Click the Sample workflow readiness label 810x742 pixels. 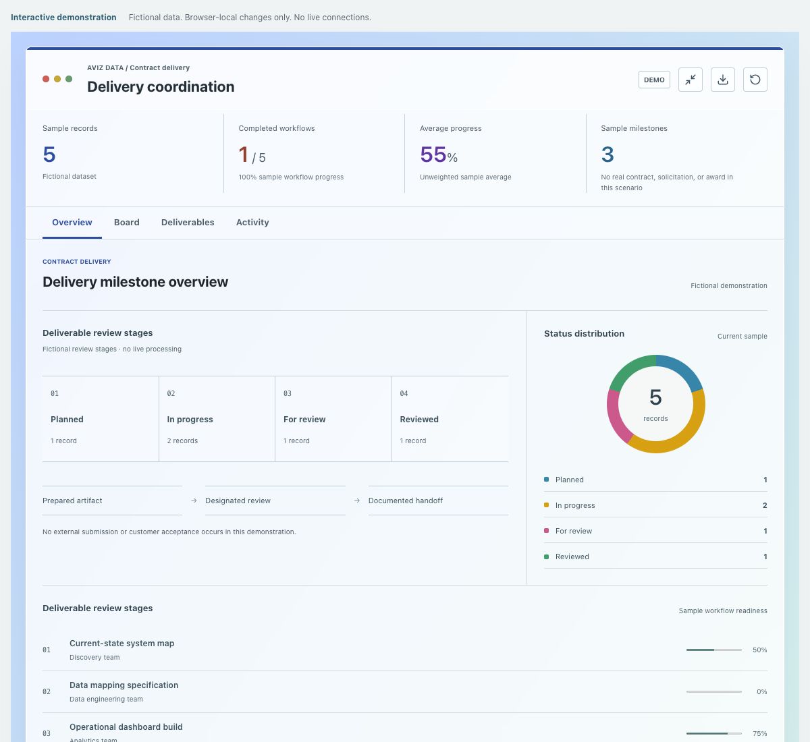723,610
